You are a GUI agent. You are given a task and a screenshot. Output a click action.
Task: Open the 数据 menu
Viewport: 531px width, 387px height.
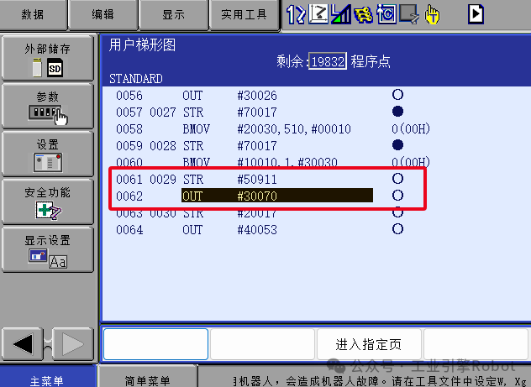click(x=33, y=14)
